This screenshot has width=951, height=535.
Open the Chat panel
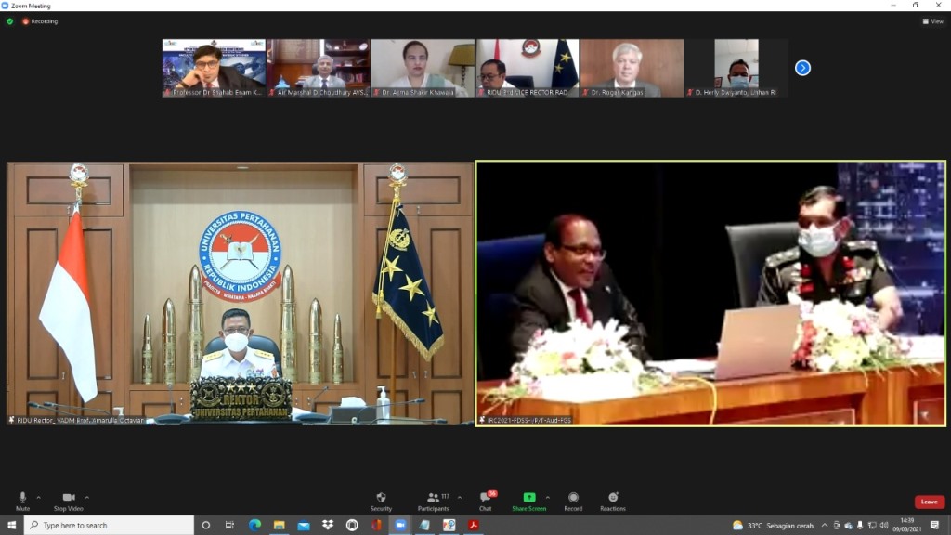pyautogui.click(x=485, y=498)
